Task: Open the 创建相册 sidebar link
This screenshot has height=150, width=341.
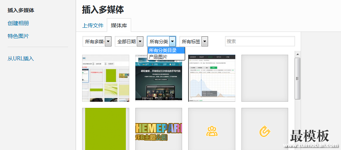Action: pos(18,23)
